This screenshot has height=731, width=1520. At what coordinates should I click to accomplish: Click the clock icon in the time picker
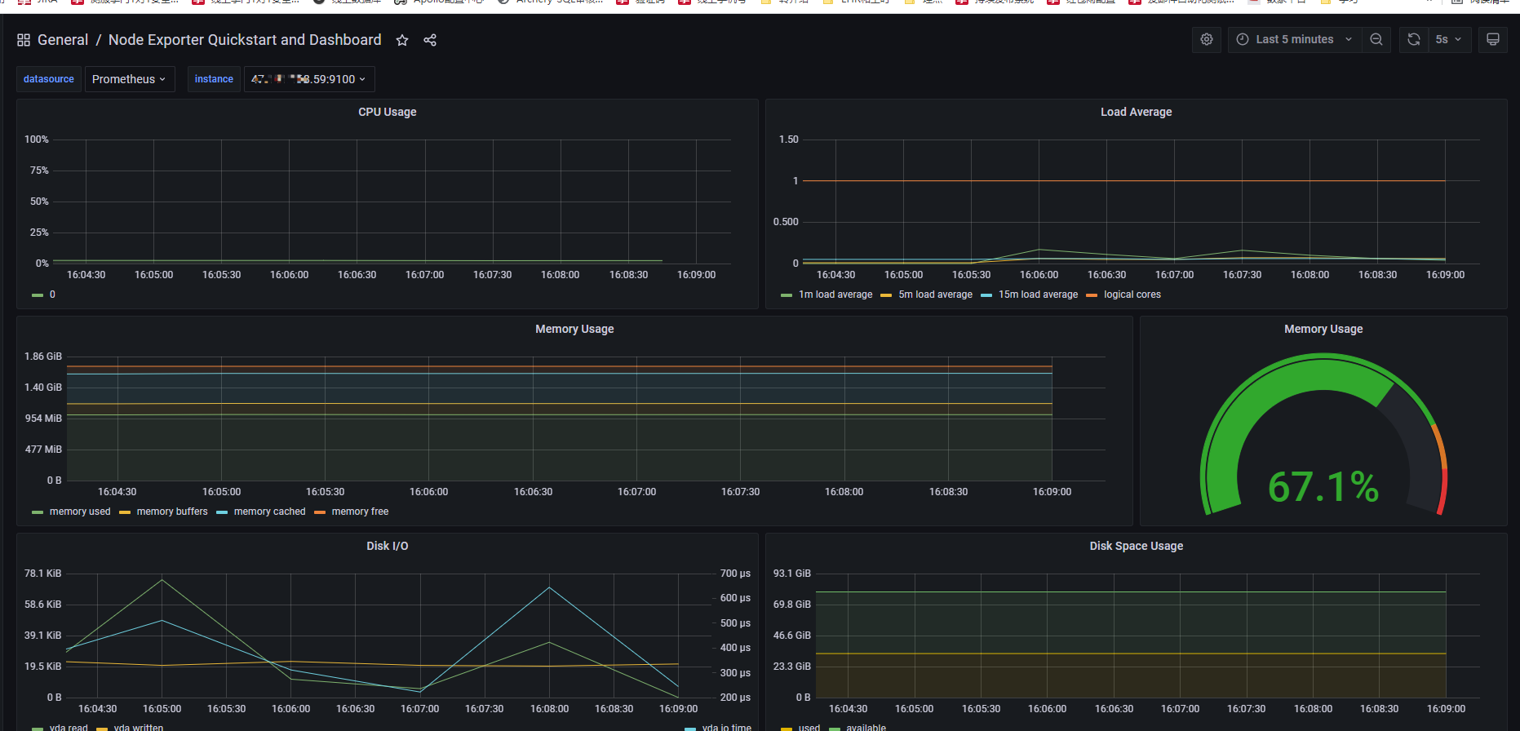(1243, 39)
